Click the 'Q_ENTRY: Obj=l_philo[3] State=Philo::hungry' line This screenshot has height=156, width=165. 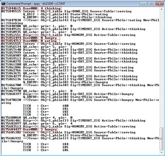(x=65, y=136)
